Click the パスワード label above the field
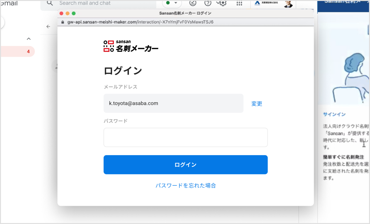This screenshot has height=224, width=370. tap(116, 121)
